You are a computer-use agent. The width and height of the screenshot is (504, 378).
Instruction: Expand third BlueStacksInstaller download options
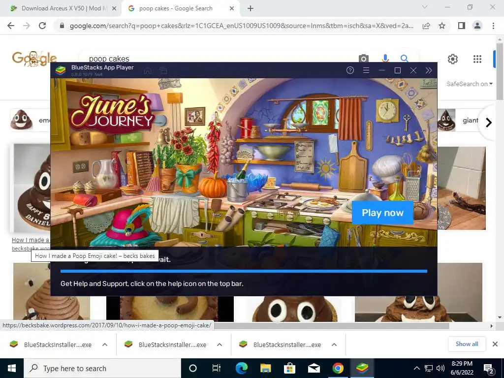334,345
